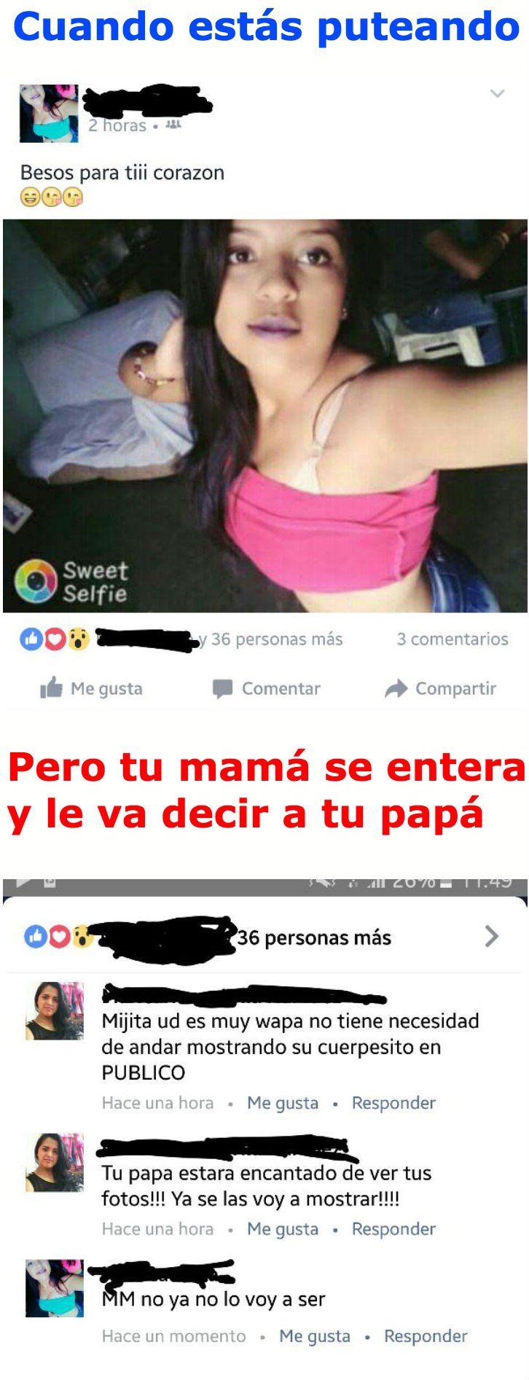This screenshot has height=1380, width=529.
Task: Open the Sweet Selfie logo watermark
Action: point(71,581)
